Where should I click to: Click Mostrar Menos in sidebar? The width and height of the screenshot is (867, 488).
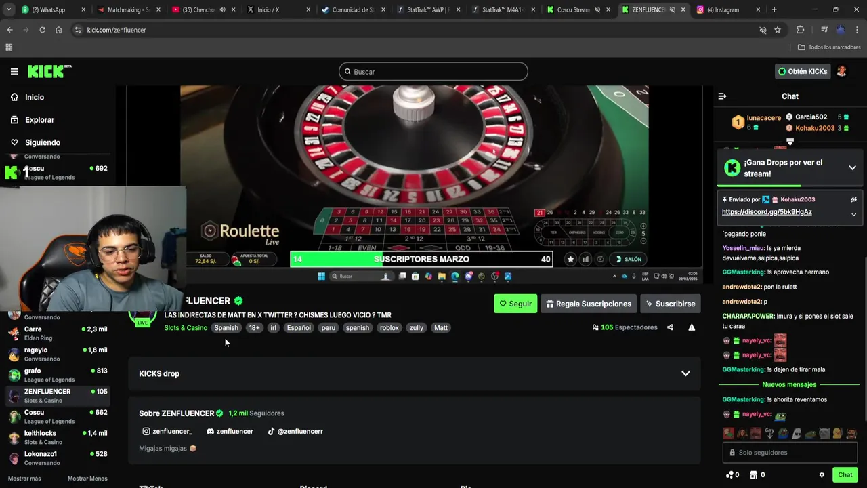pyautogui.click(x=87, y=479)
